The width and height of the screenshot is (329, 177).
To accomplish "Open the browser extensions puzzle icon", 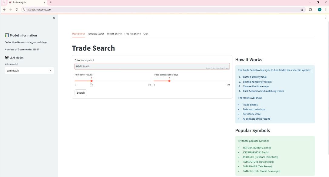I will click(x=311, y=10).
